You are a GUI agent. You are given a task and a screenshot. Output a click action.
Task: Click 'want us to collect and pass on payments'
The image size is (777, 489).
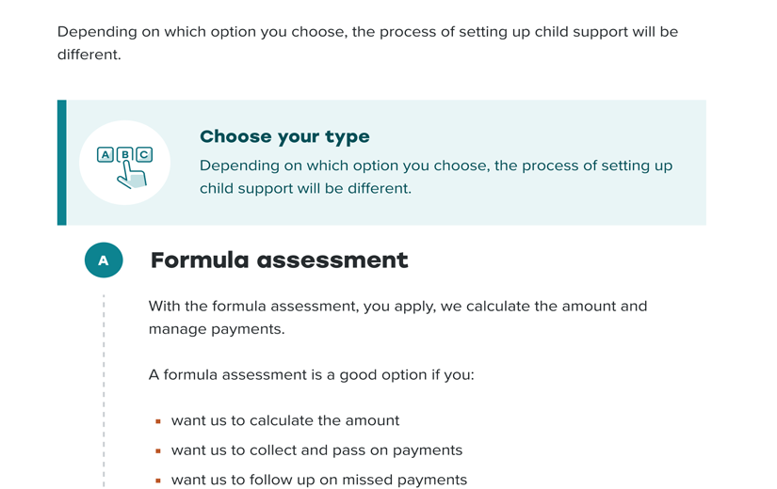(x=316, y=450)
